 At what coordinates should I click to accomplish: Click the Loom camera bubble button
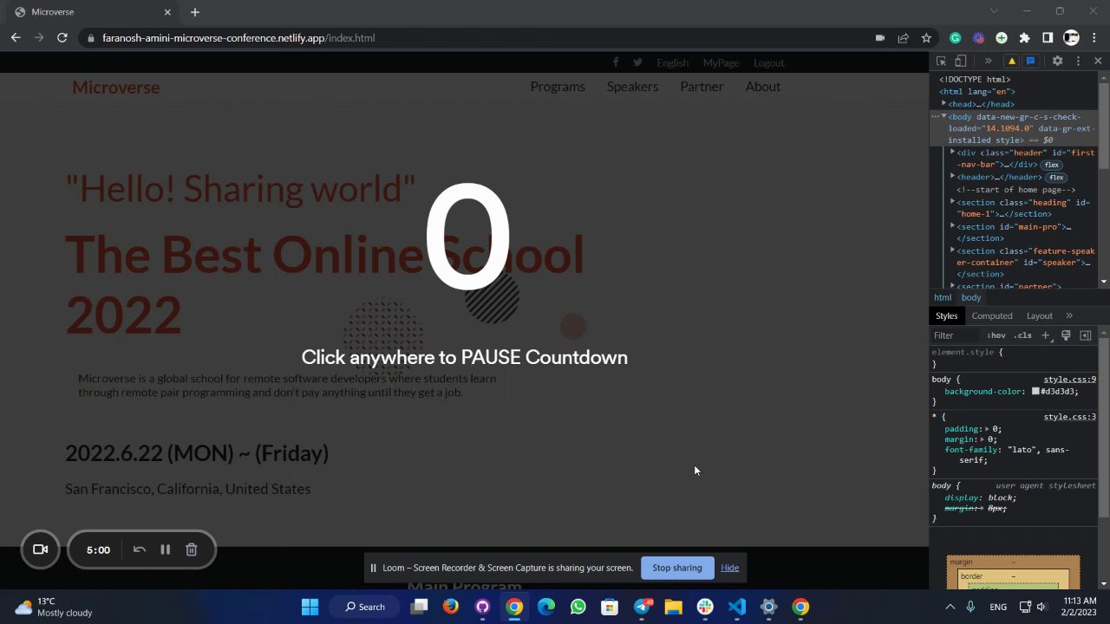[40, 549]
